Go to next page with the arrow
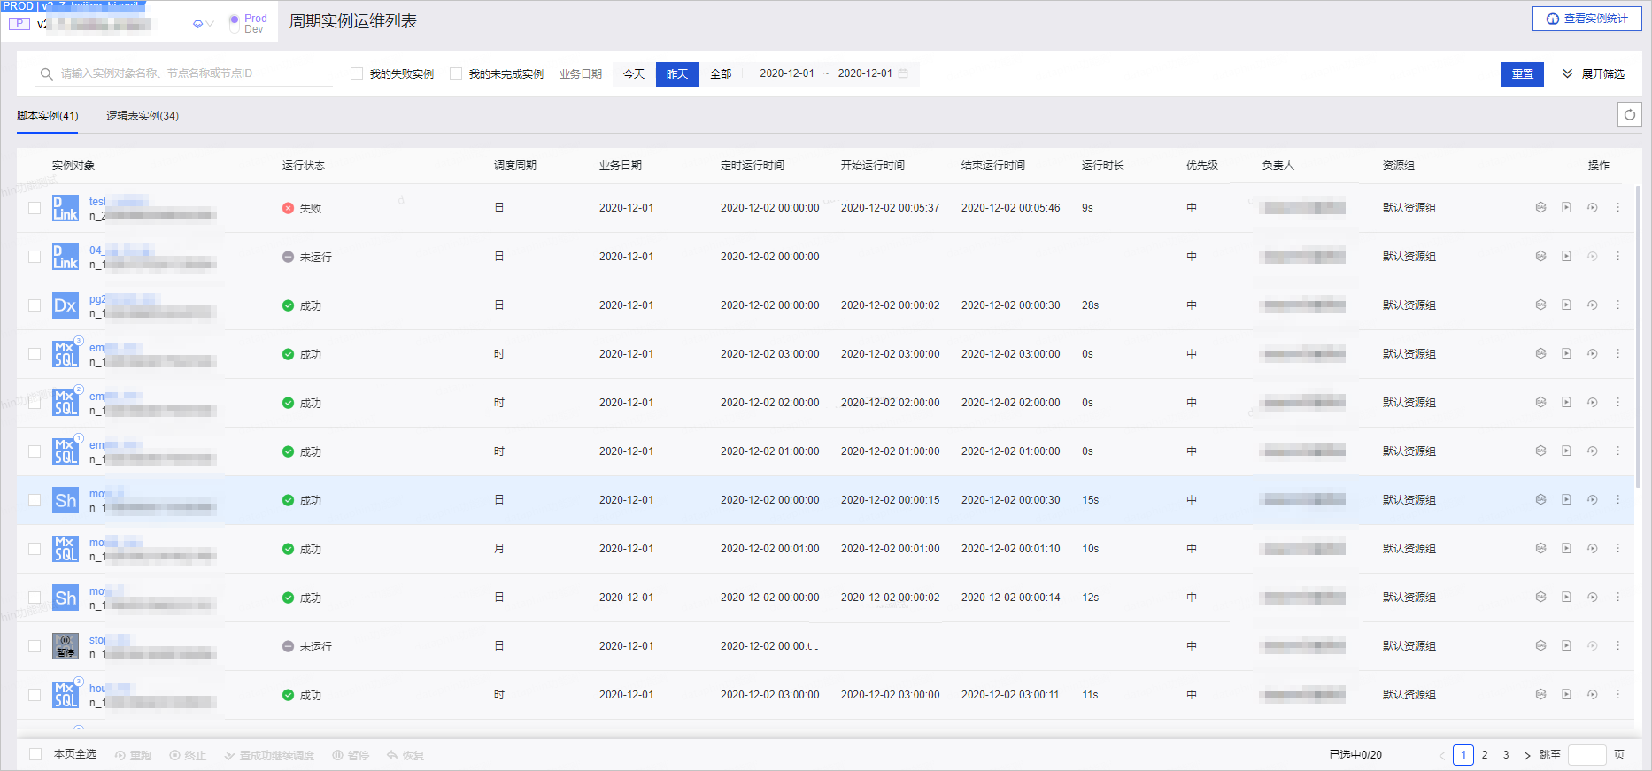Image resolution: width=1652 pixels, height=771 pixels. point(1527,755)
